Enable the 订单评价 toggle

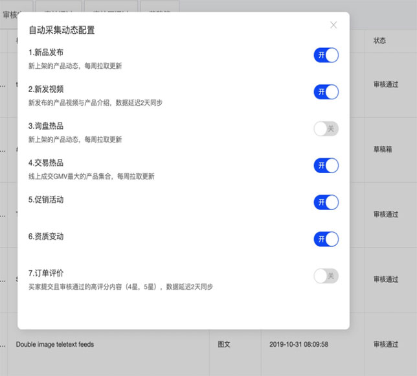(x=326, y=276)
